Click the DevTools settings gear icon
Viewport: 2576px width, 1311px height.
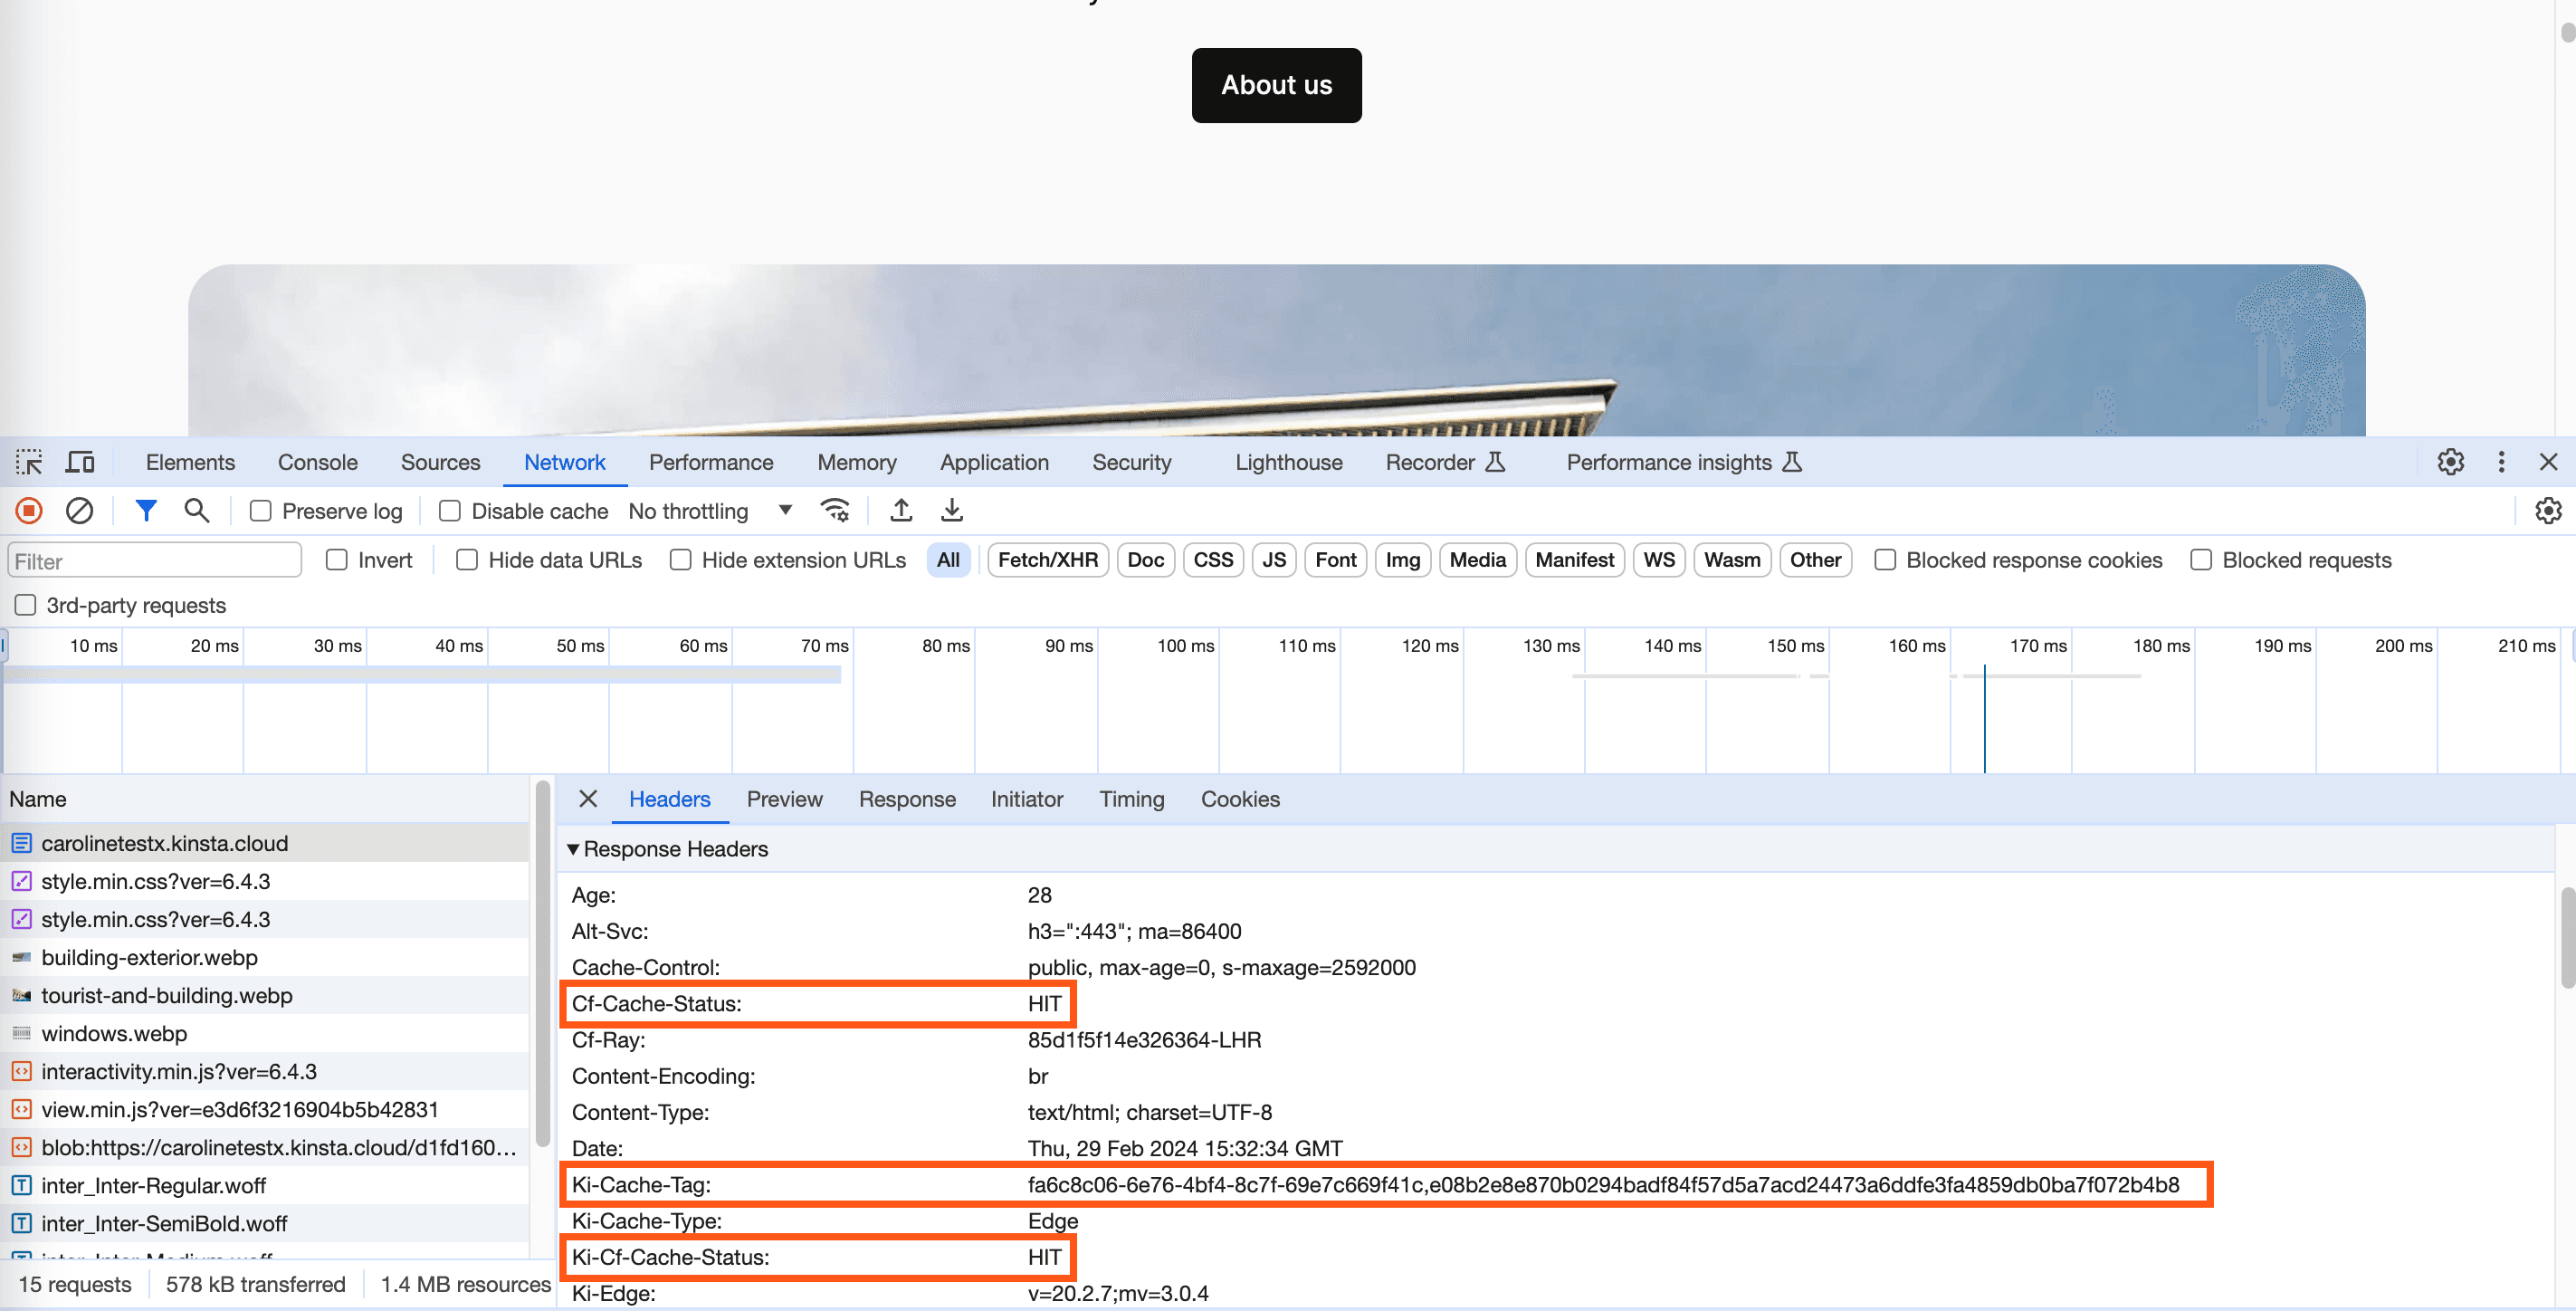coord(2450,462)
